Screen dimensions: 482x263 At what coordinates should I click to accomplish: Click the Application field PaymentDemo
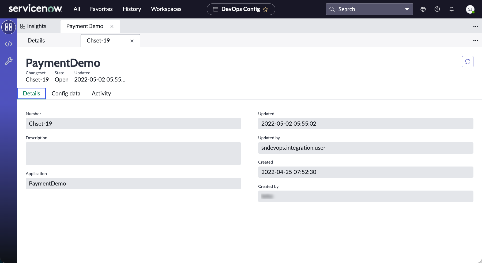[x=133, y=184]
